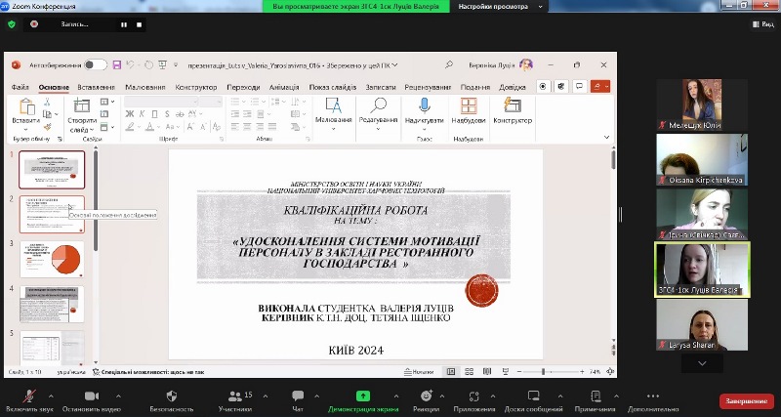Start dictation with Надиктувати

[x=424, y=114]
